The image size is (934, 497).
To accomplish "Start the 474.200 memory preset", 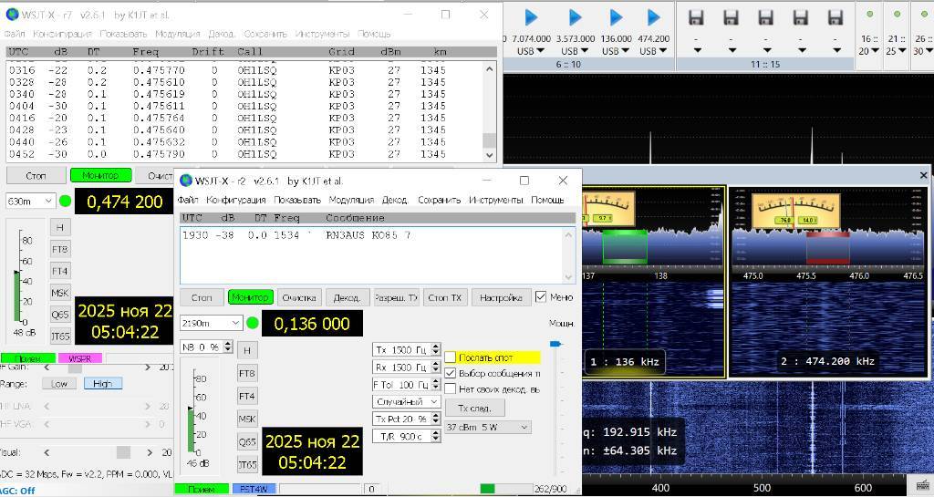I will tap(653, 17).
